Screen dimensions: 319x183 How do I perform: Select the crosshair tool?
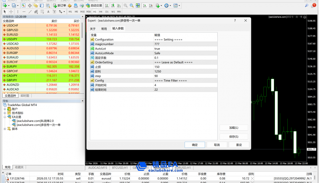[11, 12]
